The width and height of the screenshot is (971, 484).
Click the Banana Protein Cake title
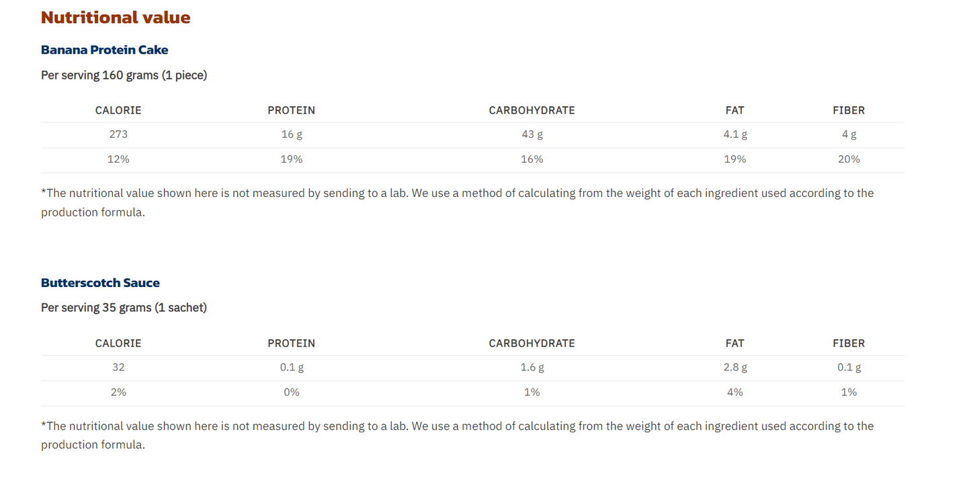(x=104, y=50)
